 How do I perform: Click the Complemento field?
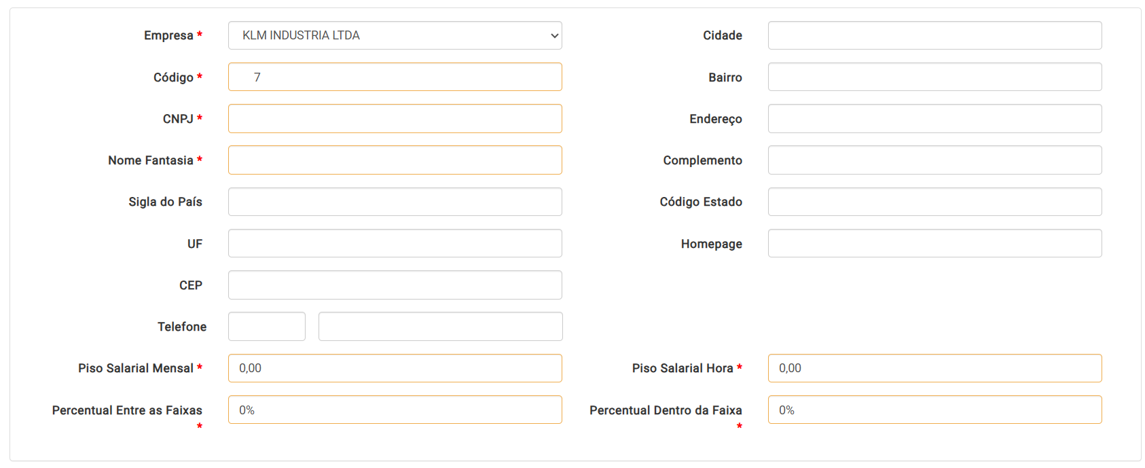pos(934,160)
